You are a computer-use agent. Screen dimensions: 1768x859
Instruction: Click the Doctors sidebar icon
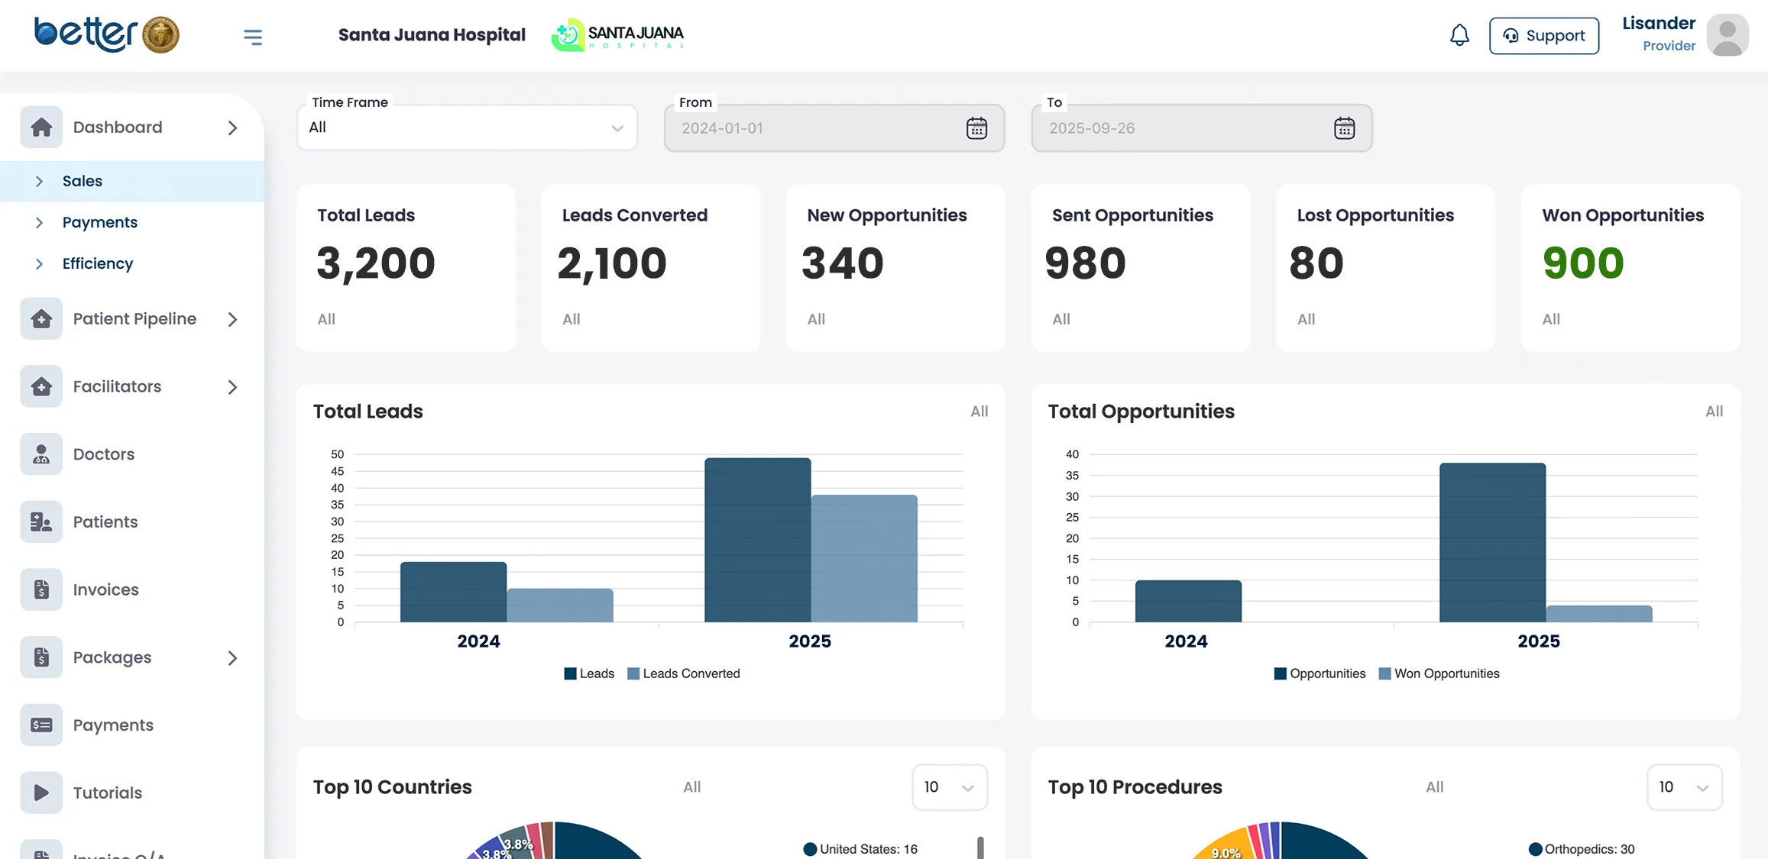pos(41,454)
